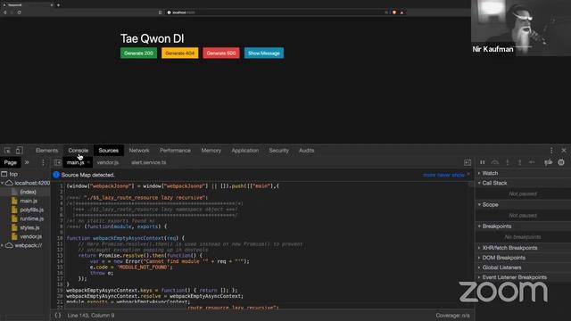Switch to the Console tab
The height and width of the screenshot is (321, 571).
pos(79,151)
